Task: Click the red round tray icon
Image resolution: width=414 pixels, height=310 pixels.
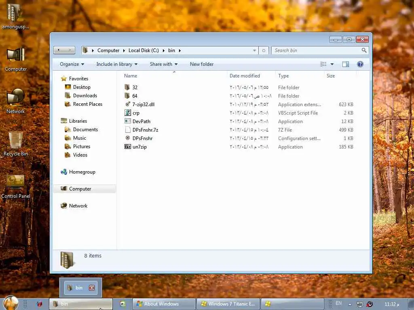Action: click(370, 304)
